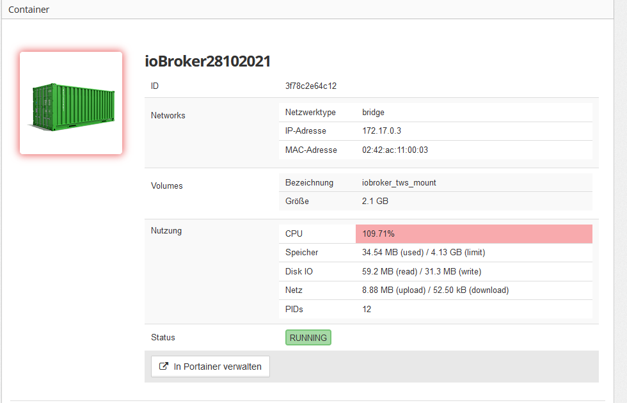Click the Bezeichnung label

[309, 183]
